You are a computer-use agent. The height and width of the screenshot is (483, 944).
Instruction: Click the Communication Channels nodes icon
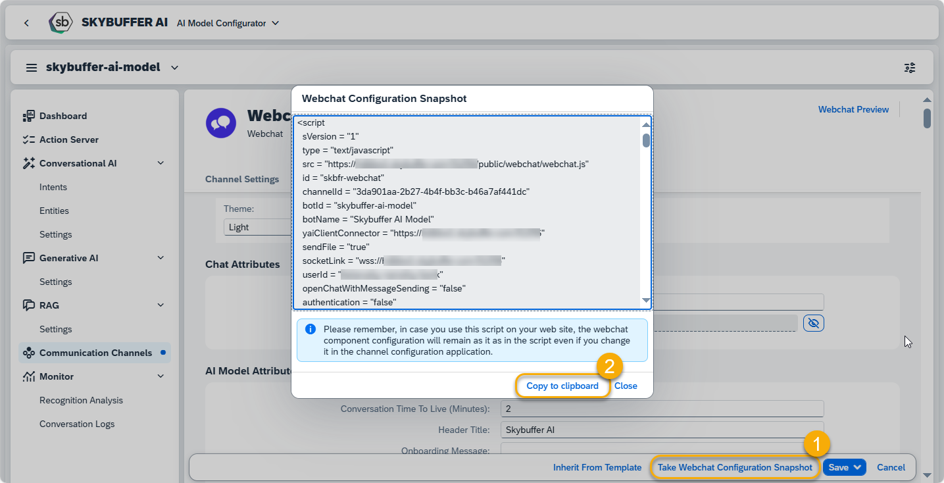[x=29, y=353]
